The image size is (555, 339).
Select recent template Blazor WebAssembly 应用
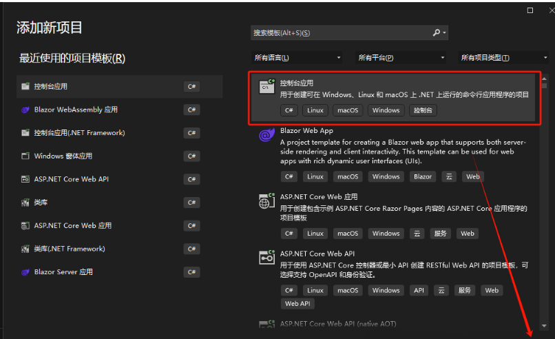click(119, 110)
